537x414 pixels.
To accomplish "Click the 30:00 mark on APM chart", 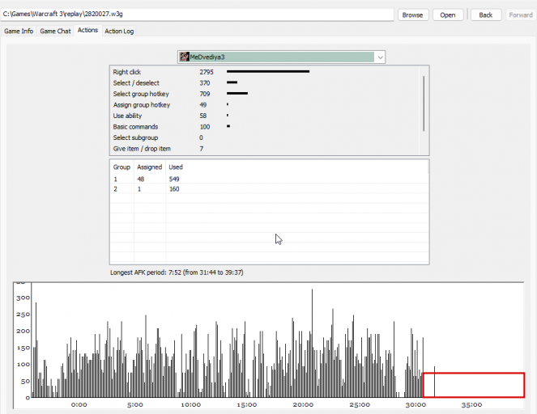I will [416, 405].
